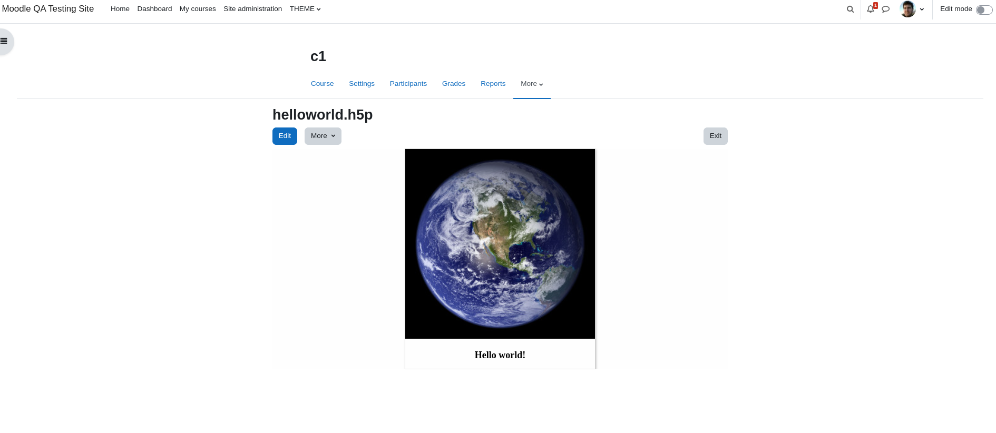Open the More tab dropdown in course navigation
Screen dimensions: 996x433
point(532,84)
